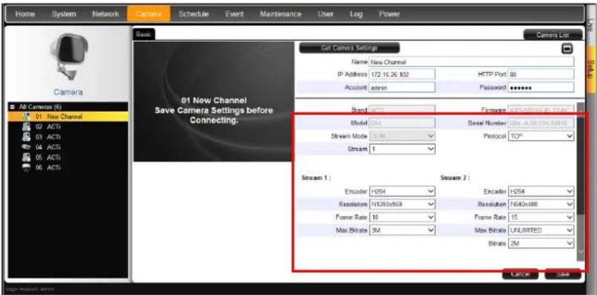This screenshot has height=295, width=597.
Task: Open Stream 2 Max Bitrate dropdown
Action: pos(541,230)
